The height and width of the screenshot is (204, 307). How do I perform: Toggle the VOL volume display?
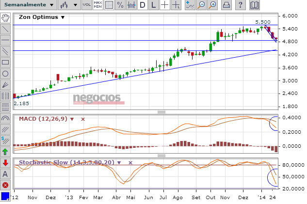[x=86, y=5]
